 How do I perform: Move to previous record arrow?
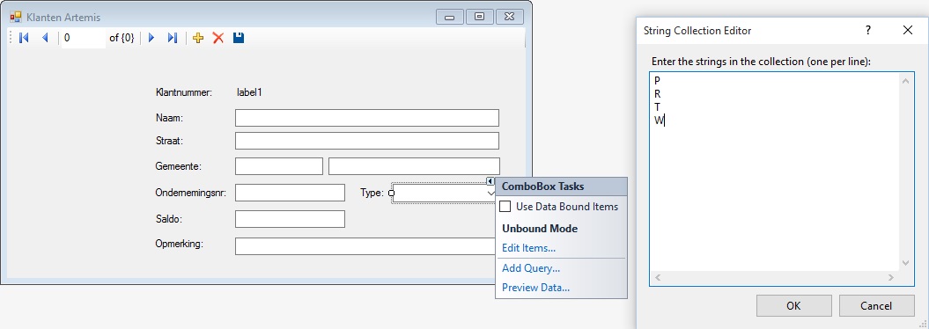(45, 38)
